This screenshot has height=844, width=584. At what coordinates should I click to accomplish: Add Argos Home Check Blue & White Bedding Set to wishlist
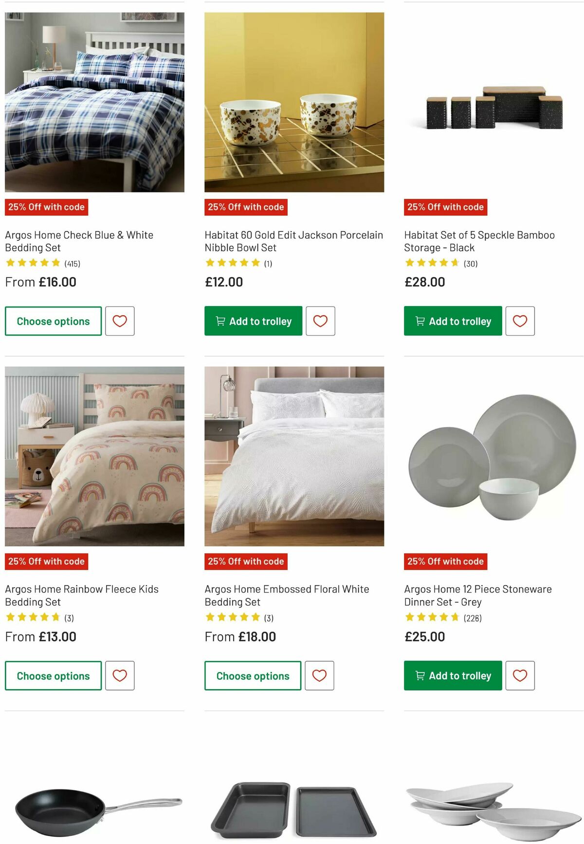120,321
